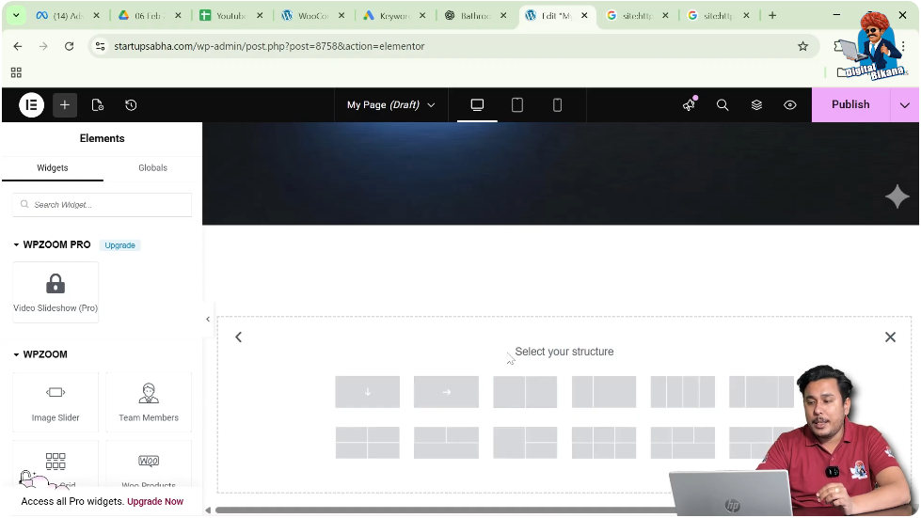Choose the two-over-one grid structure

click(447, 443)
